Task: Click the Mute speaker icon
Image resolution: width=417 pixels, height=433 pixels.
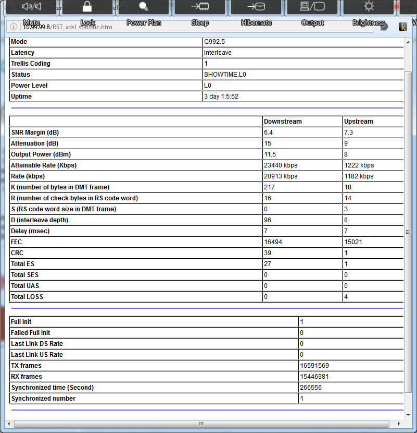Action: coord(31,7)
